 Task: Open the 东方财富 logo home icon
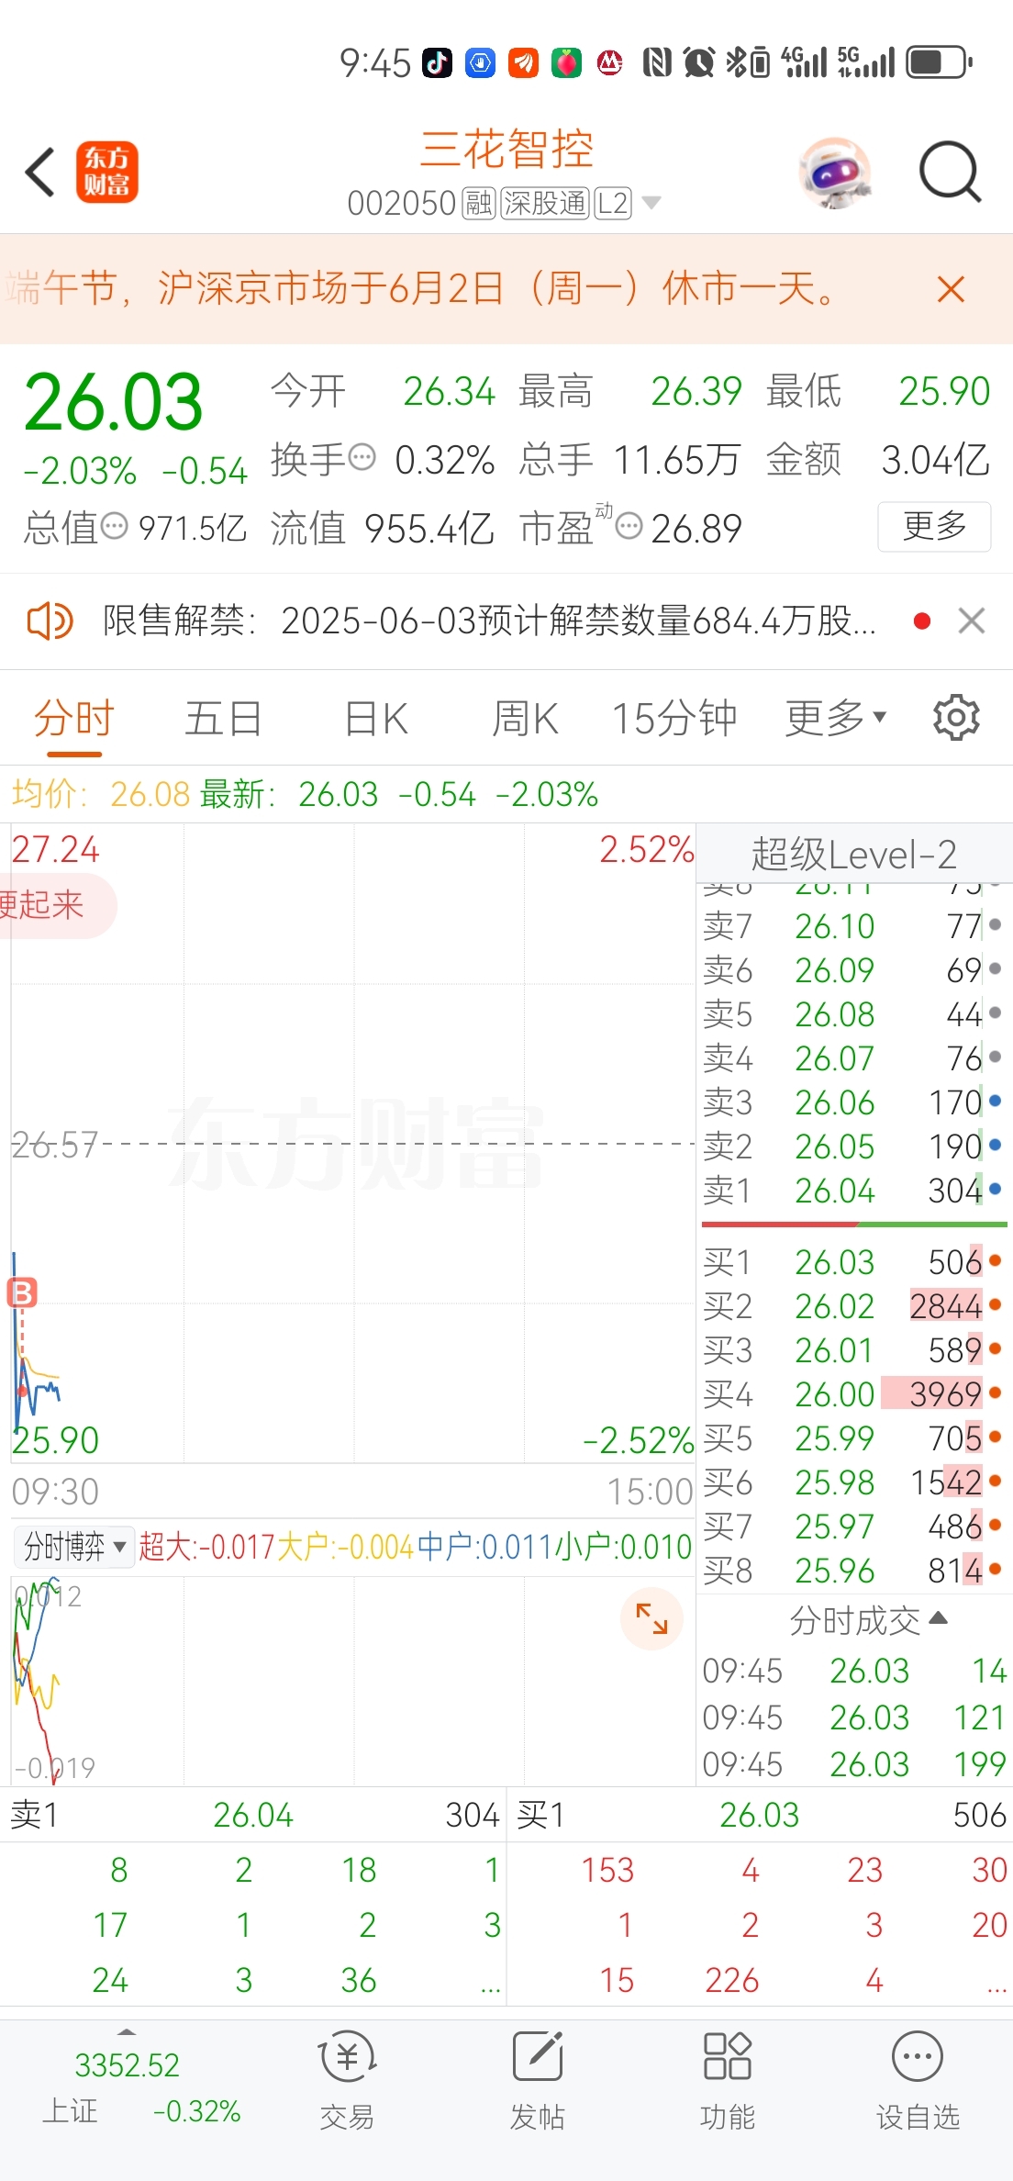(106, 172)
